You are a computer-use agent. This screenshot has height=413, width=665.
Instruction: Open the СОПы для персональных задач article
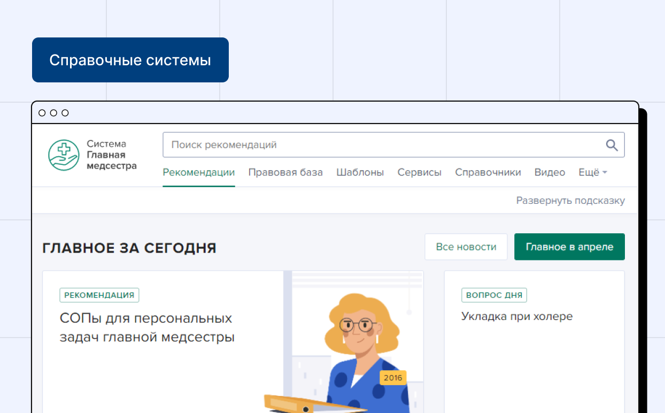click(147, 327)
